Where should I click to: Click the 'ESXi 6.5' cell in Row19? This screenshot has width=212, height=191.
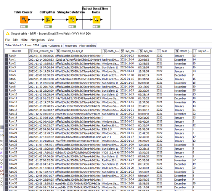[111, 129]
